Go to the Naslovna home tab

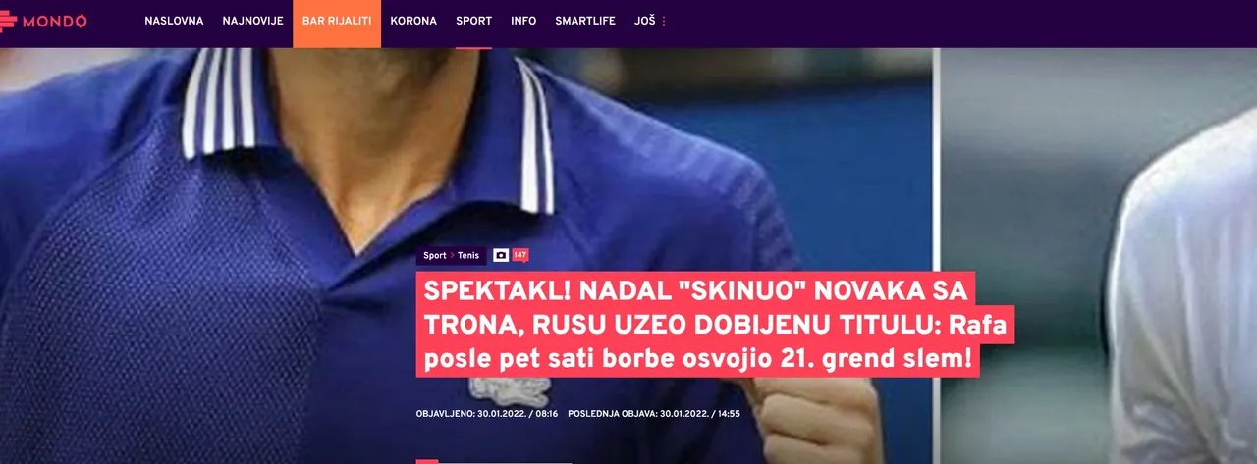[x=174, y=21]
